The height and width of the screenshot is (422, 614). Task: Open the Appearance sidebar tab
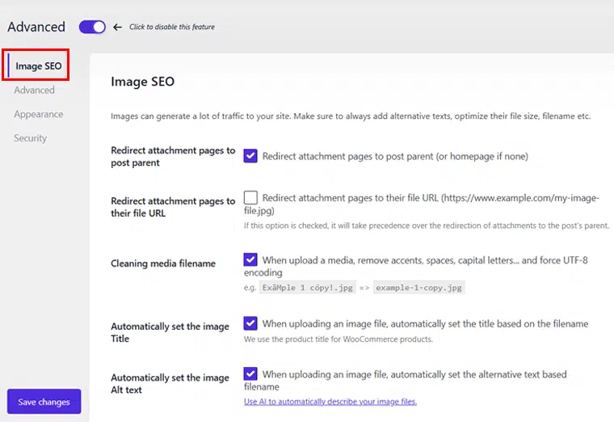[x=39, y=114]
